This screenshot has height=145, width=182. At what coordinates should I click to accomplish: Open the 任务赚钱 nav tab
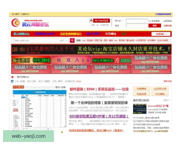[111, 34]
